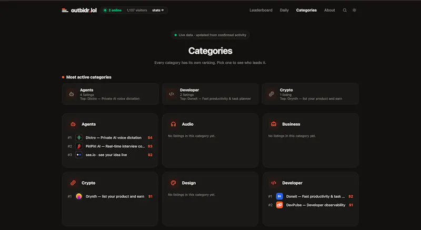This screenshot has height=230, width=421.
Task: Click the Business briefcase icon
Action: click(274, 124)
